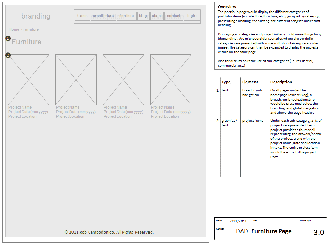Image resolution: width=329 pixels, height=243 pixels.
Task: Go to the blog navigation item
Action: pyautogui.click(x=143, y=16)
